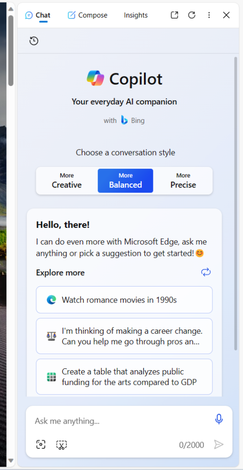Open the chat history clock icon
This screenshot has width=243, height=470.
(x=34, y=41)
